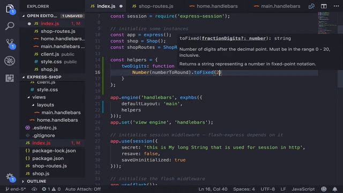The width and height of the screenshot is (343, 193).
Task: Click the toFixed signature help tooltip
Action: [259, 51]
